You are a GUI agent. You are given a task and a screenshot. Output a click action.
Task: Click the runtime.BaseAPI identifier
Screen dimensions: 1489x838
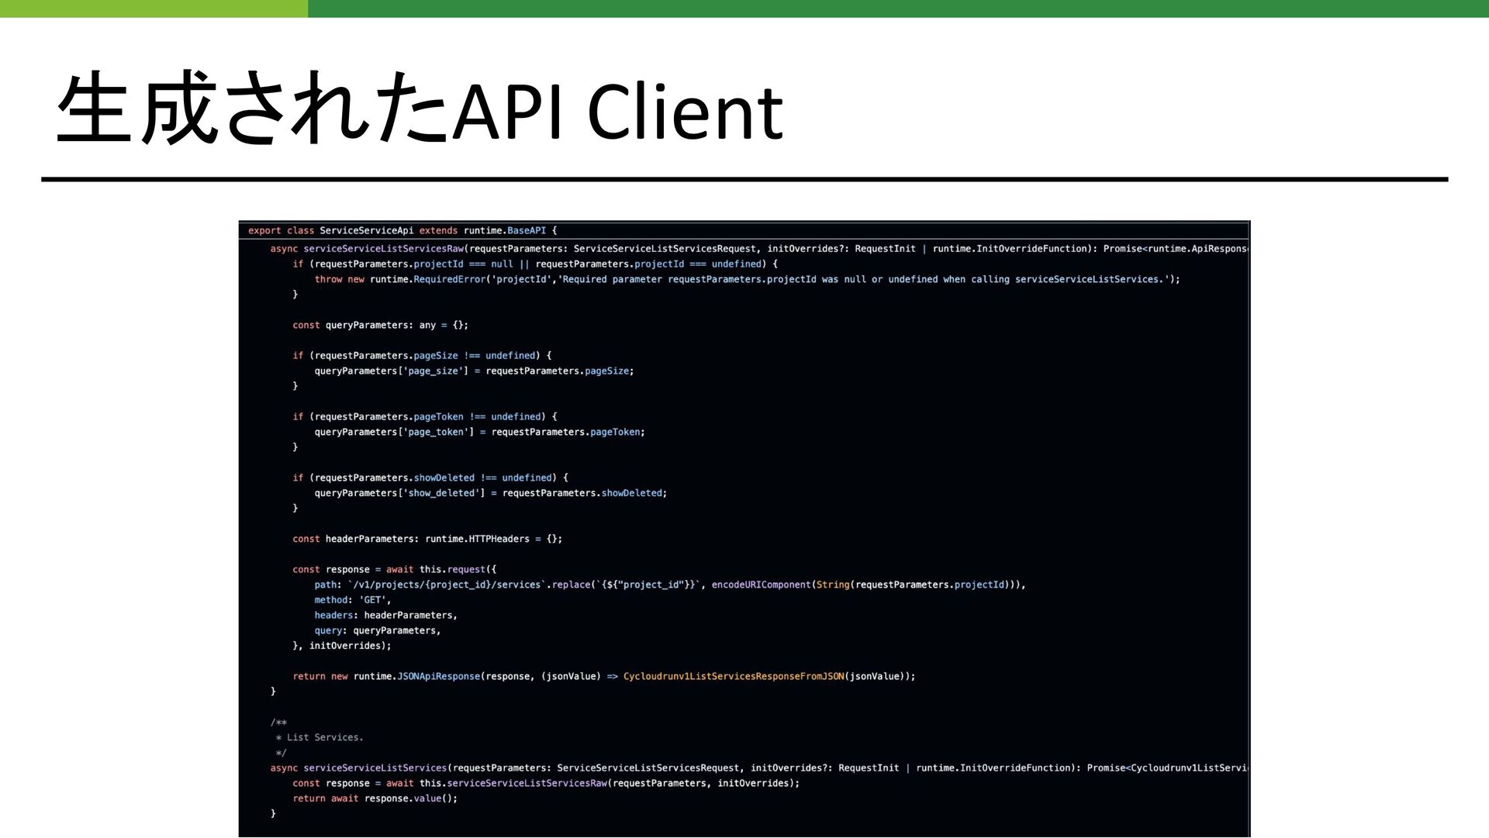(x=505, y=230)
